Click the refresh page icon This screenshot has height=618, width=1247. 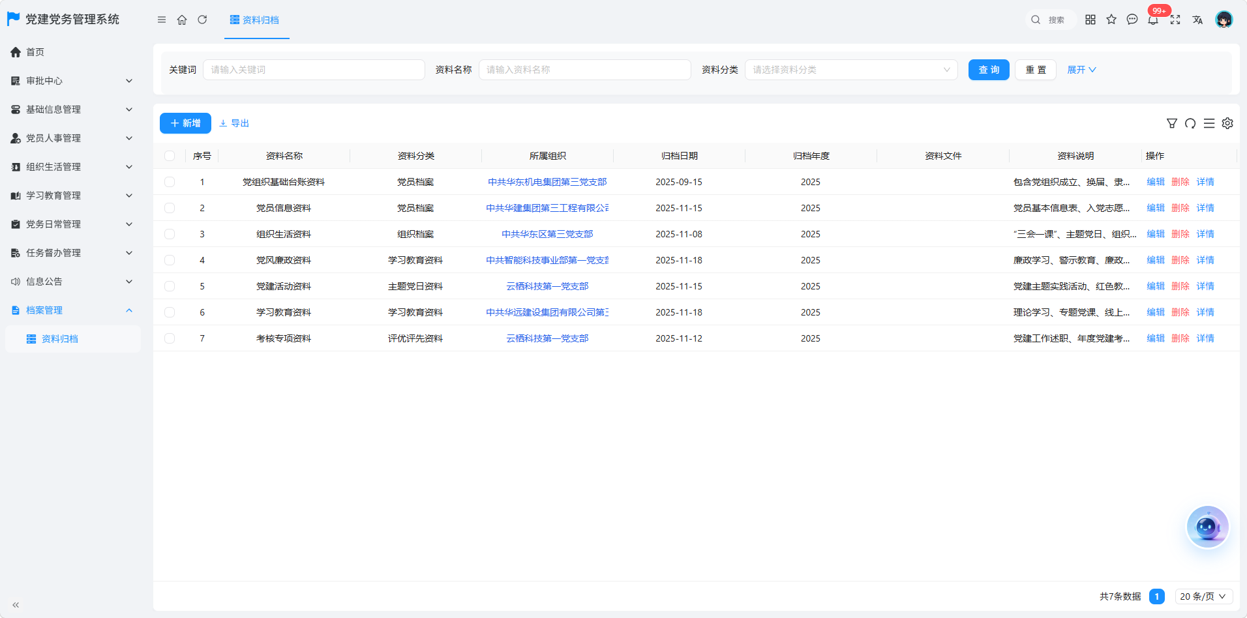tap(202, 20)
